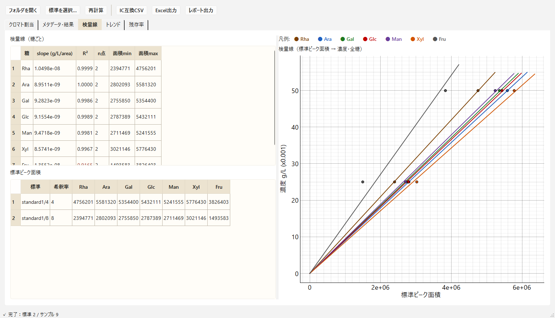Click the blue Ara legend dot
The height and width of the screenshot is (318, 555).
(x=320, y=39)
